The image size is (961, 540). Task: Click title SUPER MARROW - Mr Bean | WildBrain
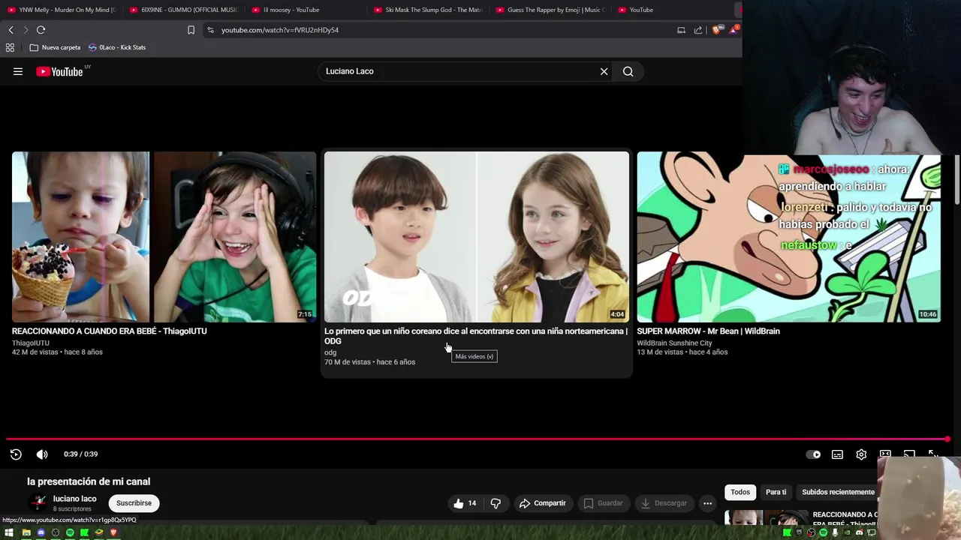(x=708, y=331)
